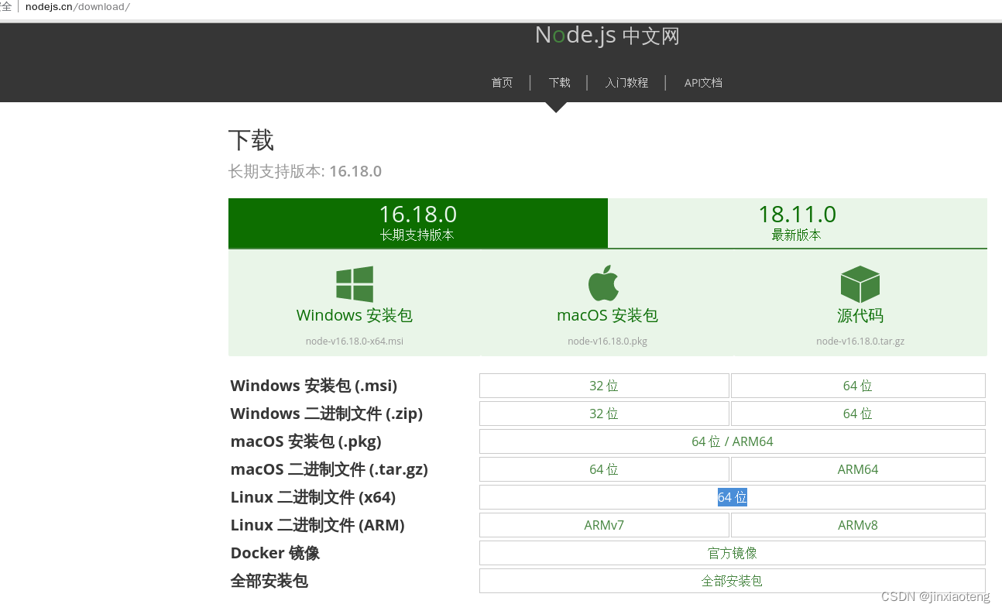The image size is (1002, 611).
Task: Download the 64 位 Linux x64 binary
Action: pyautogui.click(x=733, y=497)
